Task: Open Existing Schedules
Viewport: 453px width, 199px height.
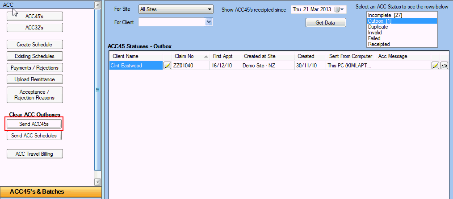Action: (x=35, y=56)
